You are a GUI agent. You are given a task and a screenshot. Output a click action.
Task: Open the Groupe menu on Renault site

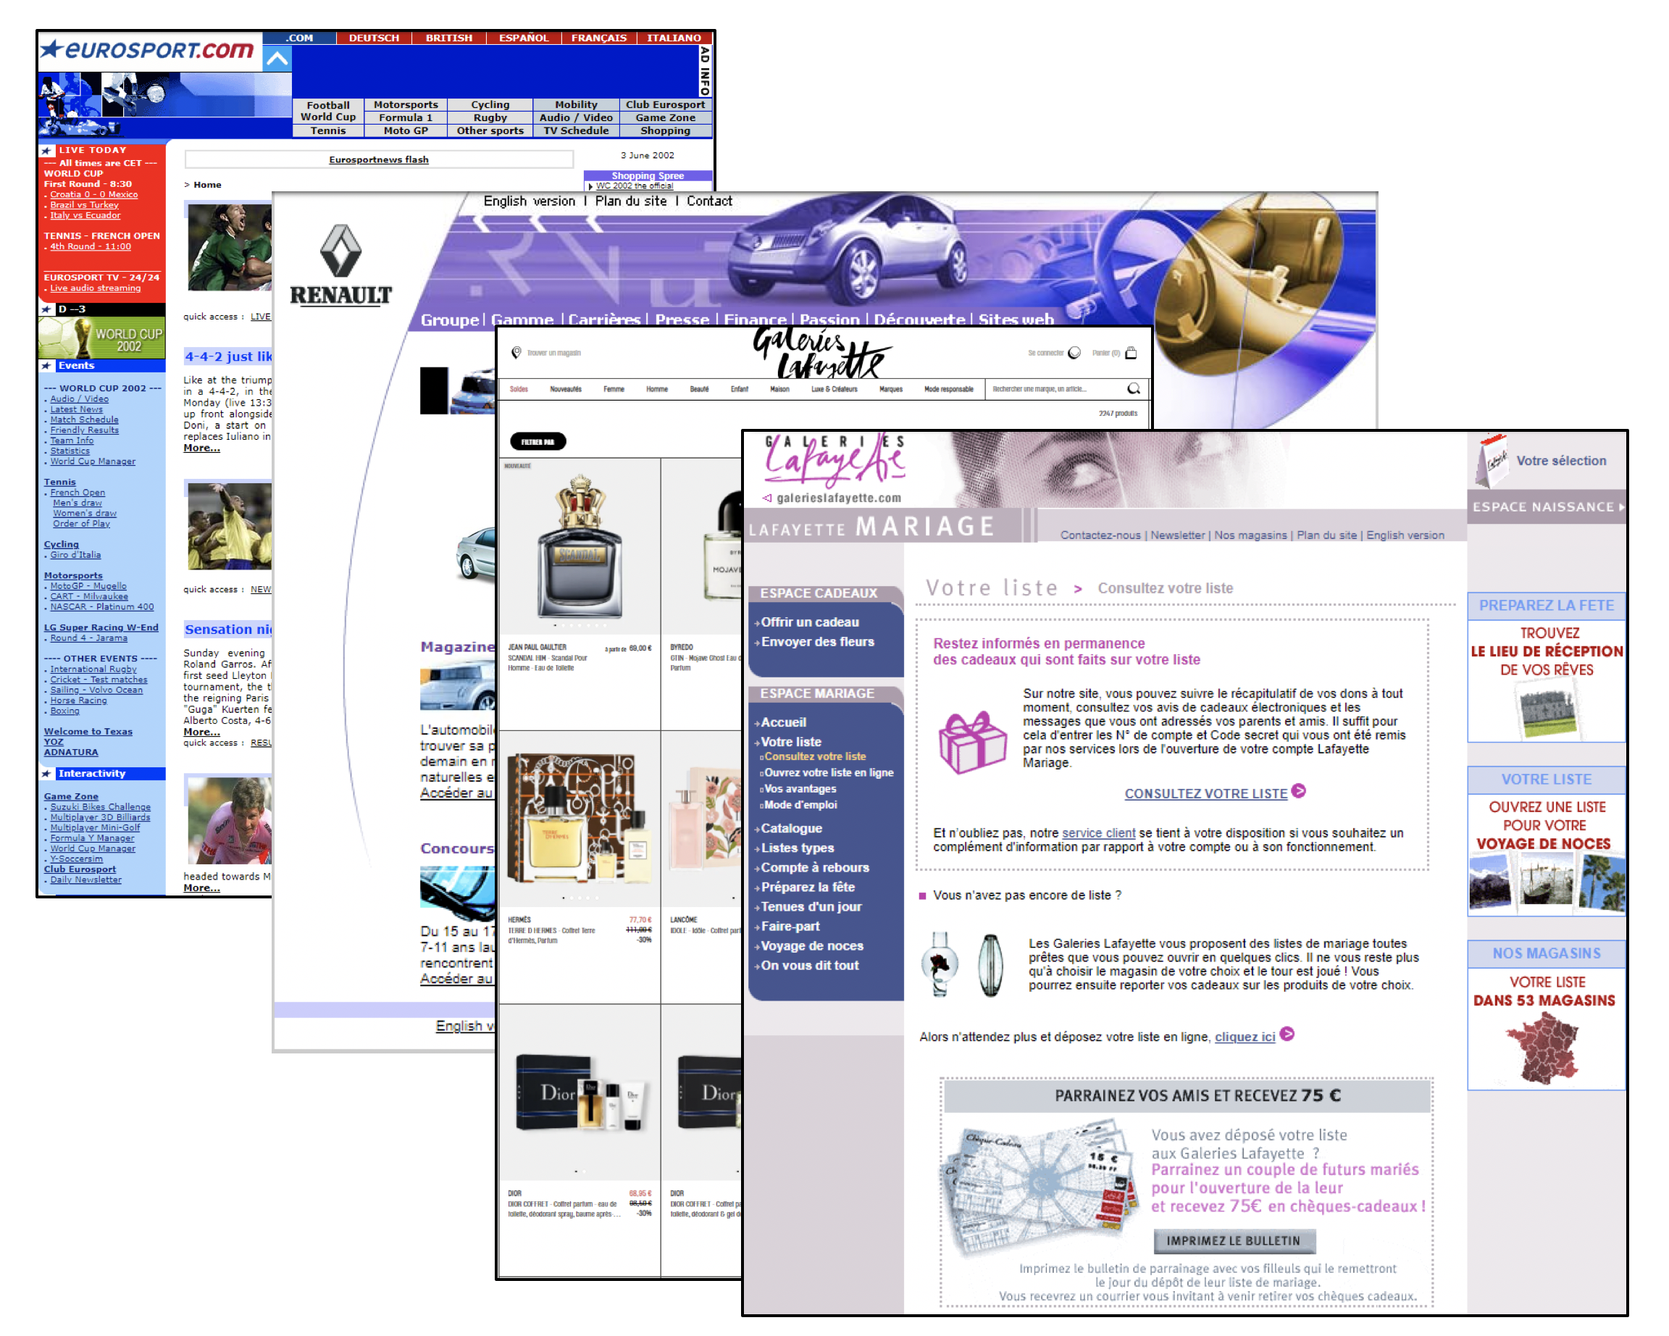point(450,320)
